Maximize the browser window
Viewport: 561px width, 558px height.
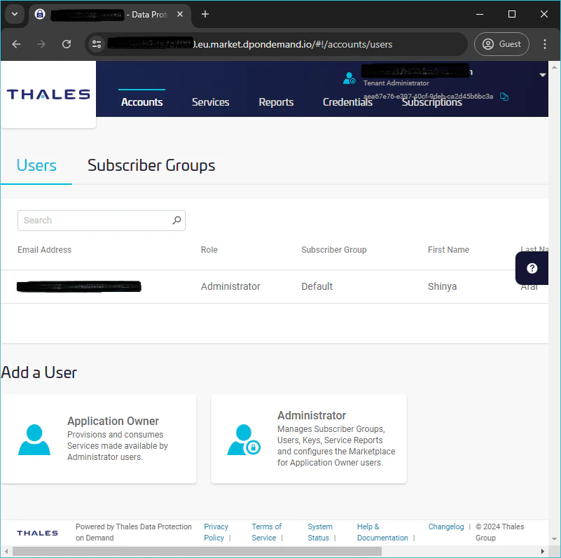(x=512, y=14)
